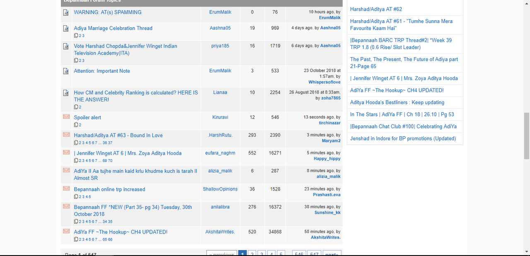Screen dimensions: 530x256
Task: Open Bepannaah online trp increased topic
Action: [x=110, y=189]
